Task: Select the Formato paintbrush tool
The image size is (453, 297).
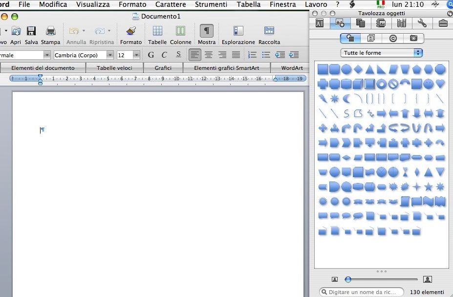Action: [x=131, y=31]
